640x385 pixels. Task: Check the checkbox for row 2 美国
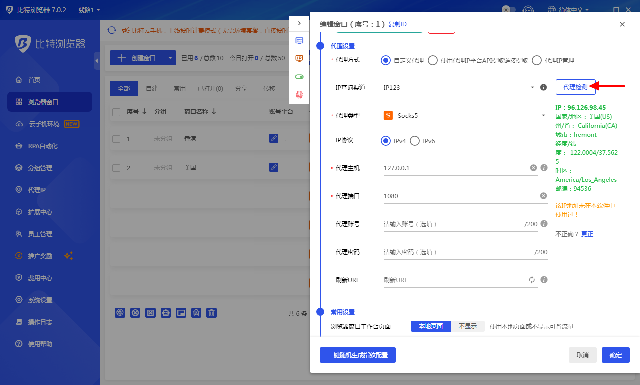tap(116, 168)
